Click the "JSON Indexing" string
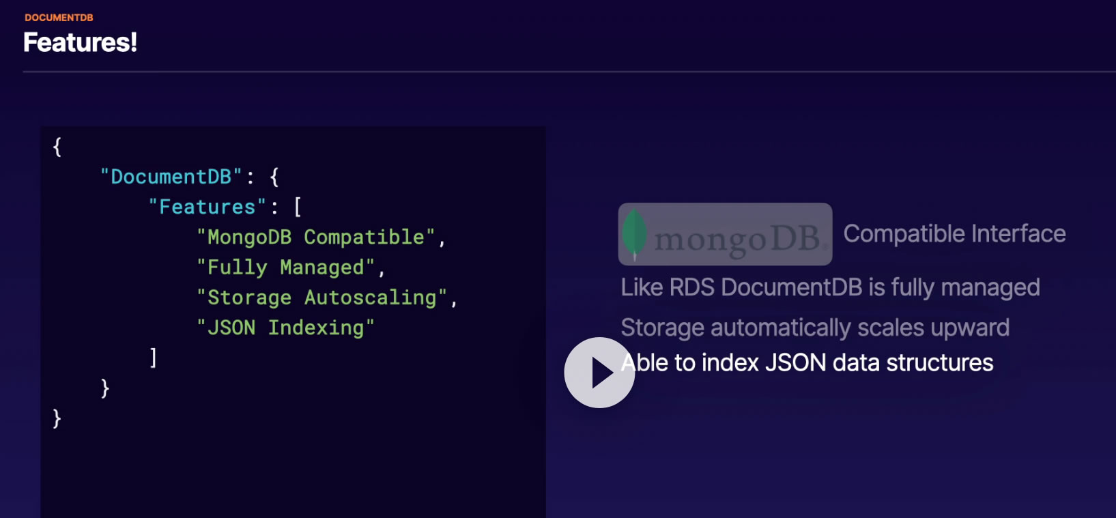Image resolution: width=1116 pixels, height=518 pixels. 285,328
